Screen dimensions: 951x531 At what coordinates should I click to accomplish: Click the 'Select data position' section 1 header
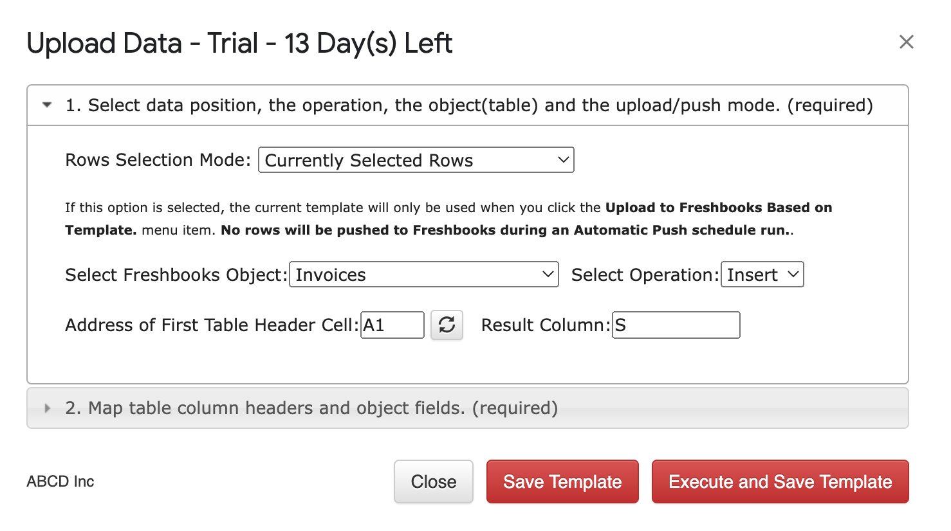tap(468, 105)
